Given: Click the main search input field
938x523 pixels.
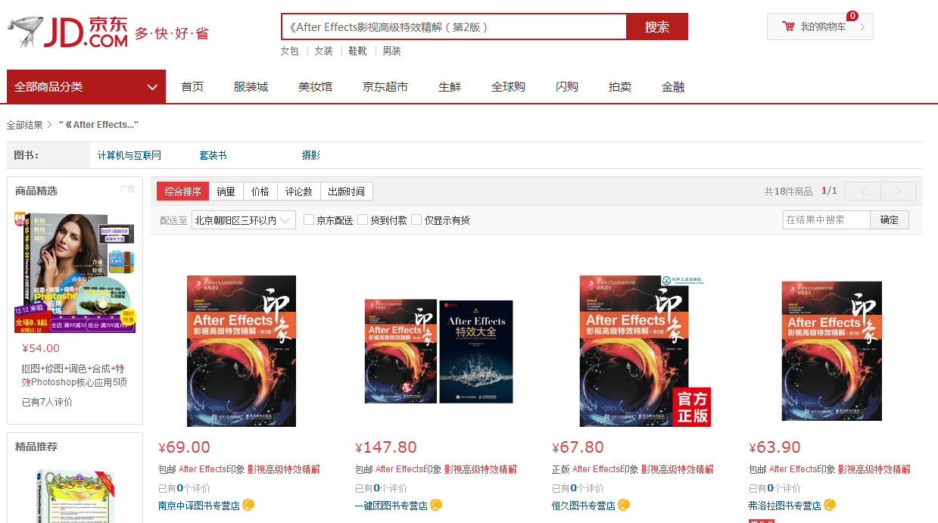Looking at the screenshot, I should pos(453,26).
